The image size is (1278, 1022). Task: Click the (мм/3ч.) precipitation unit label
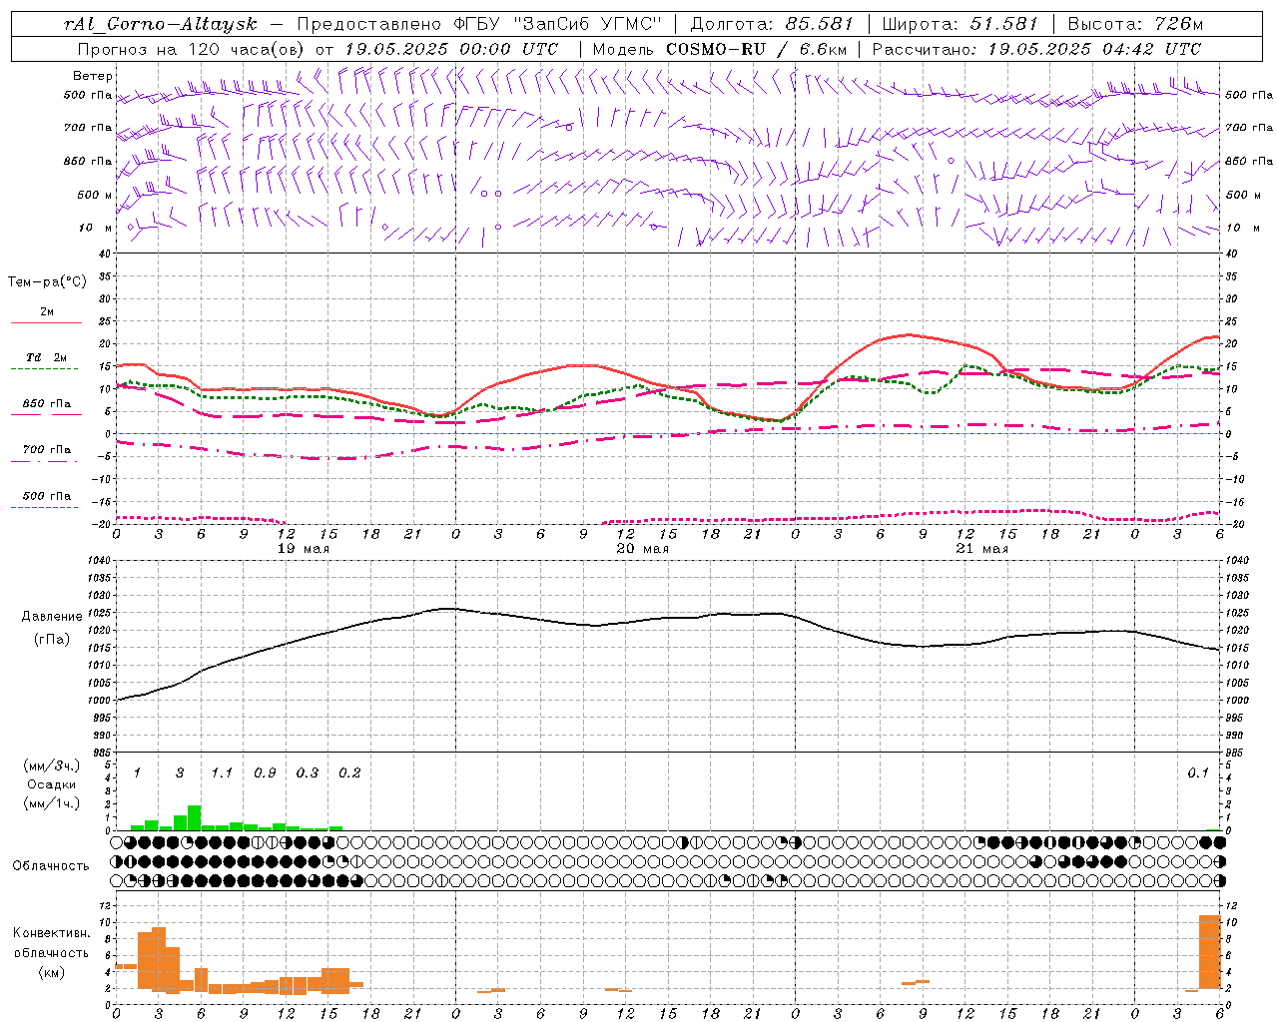(x=52, y=766)
